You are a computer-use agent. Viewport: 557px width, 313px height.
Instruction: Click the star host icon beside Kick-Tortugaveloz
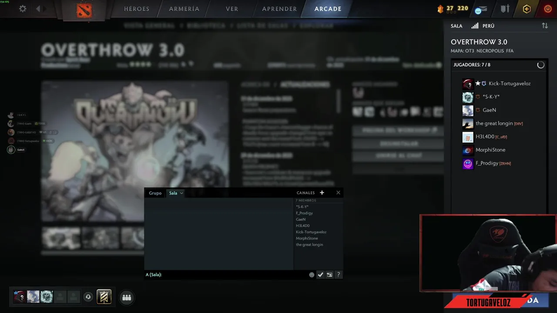[477, 83]
